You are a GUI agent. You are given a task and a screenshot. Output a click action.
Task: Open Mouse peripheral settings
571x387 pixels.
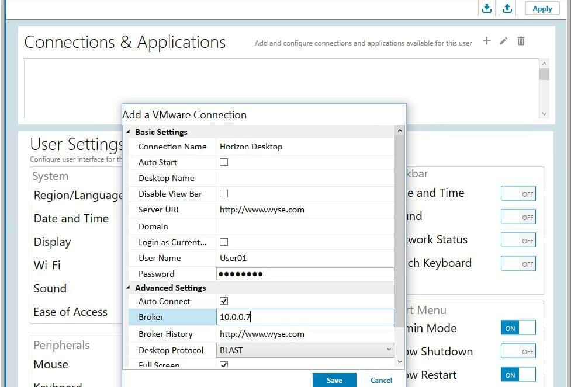coord(51,364)
